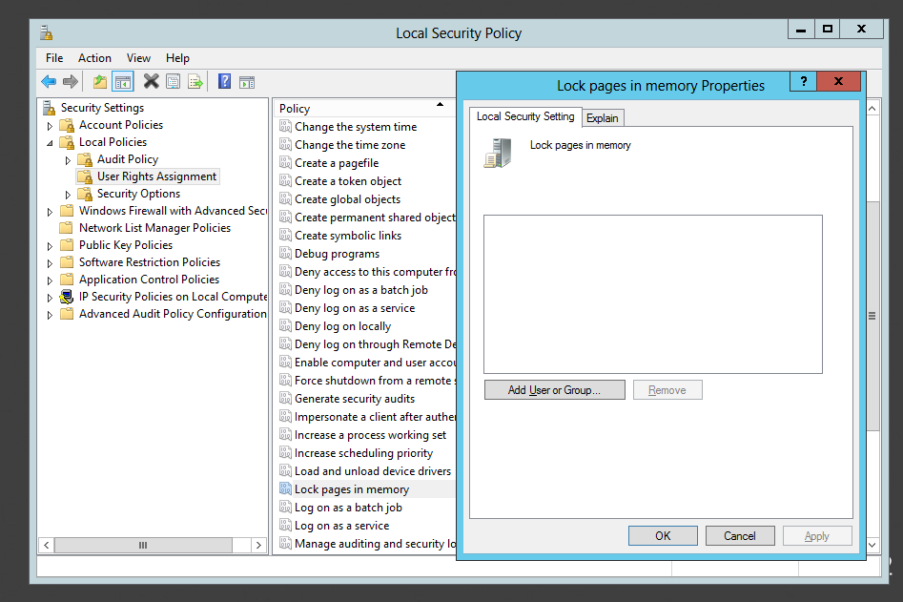Click the policy list vertical scrollbar thumb
The width and height of the screenshot is (903, 602).
click(872, 316)
